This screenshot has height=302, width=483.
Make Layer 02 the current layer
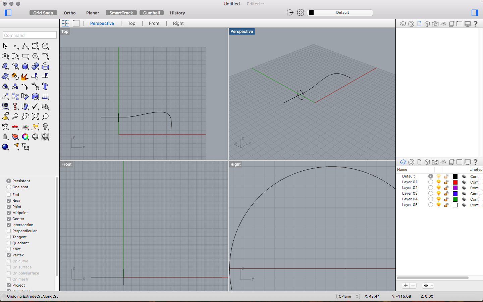[430, 188]
